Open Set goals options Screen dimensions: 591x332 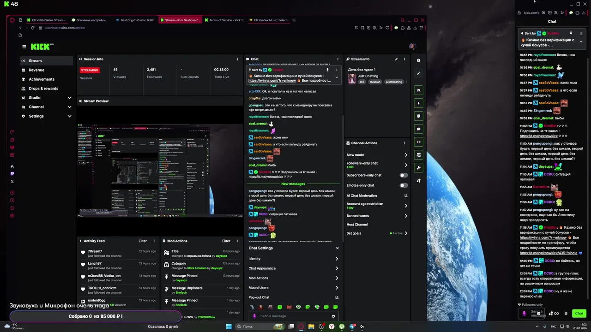click(377, 233)
